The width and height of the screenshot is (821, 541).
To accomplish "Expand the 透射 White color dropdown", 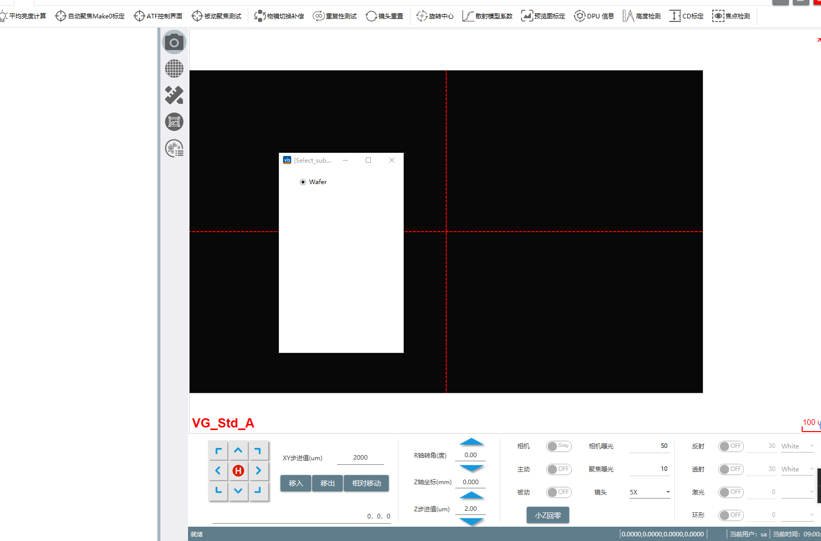I will point(797,469).
